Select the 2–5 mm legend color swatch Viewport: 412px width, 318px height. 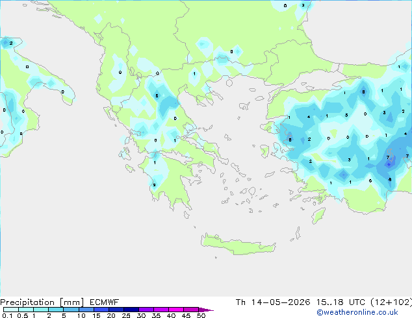point(56,310)
